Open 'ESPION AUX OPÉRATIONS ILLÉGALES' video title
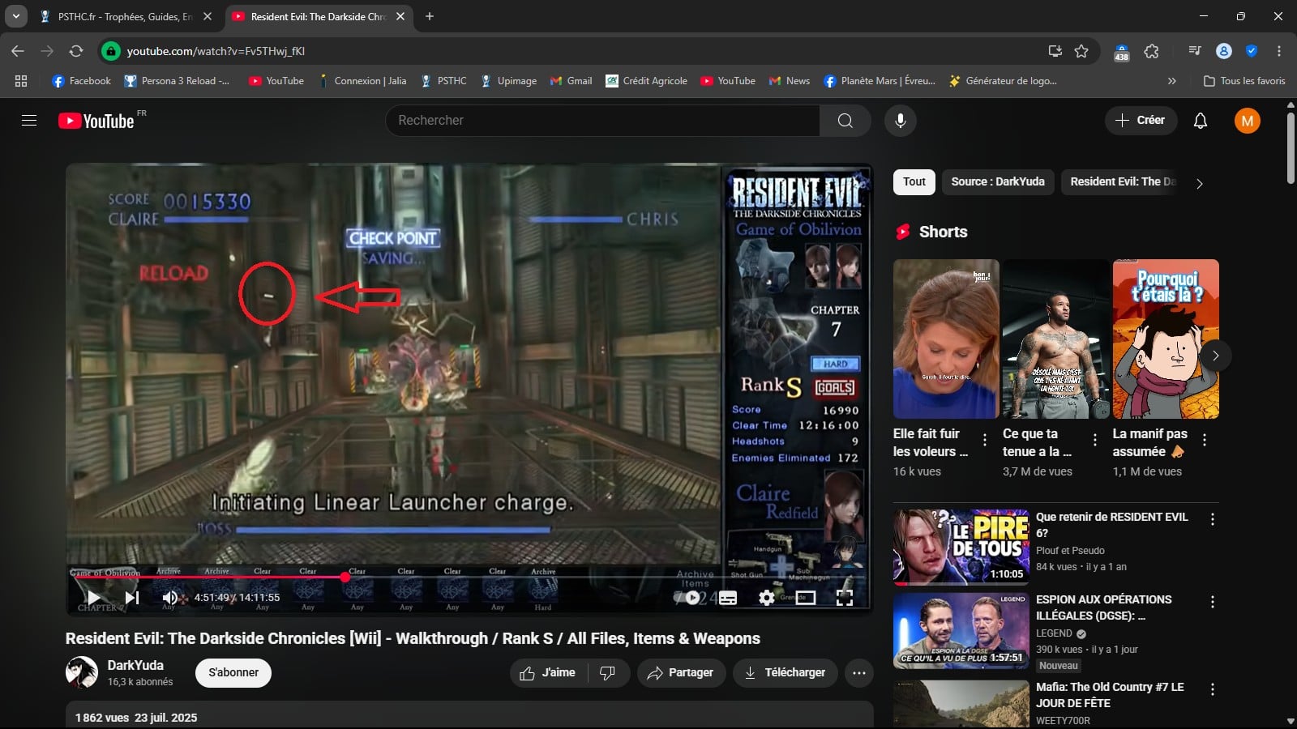 coord(1103,607)
